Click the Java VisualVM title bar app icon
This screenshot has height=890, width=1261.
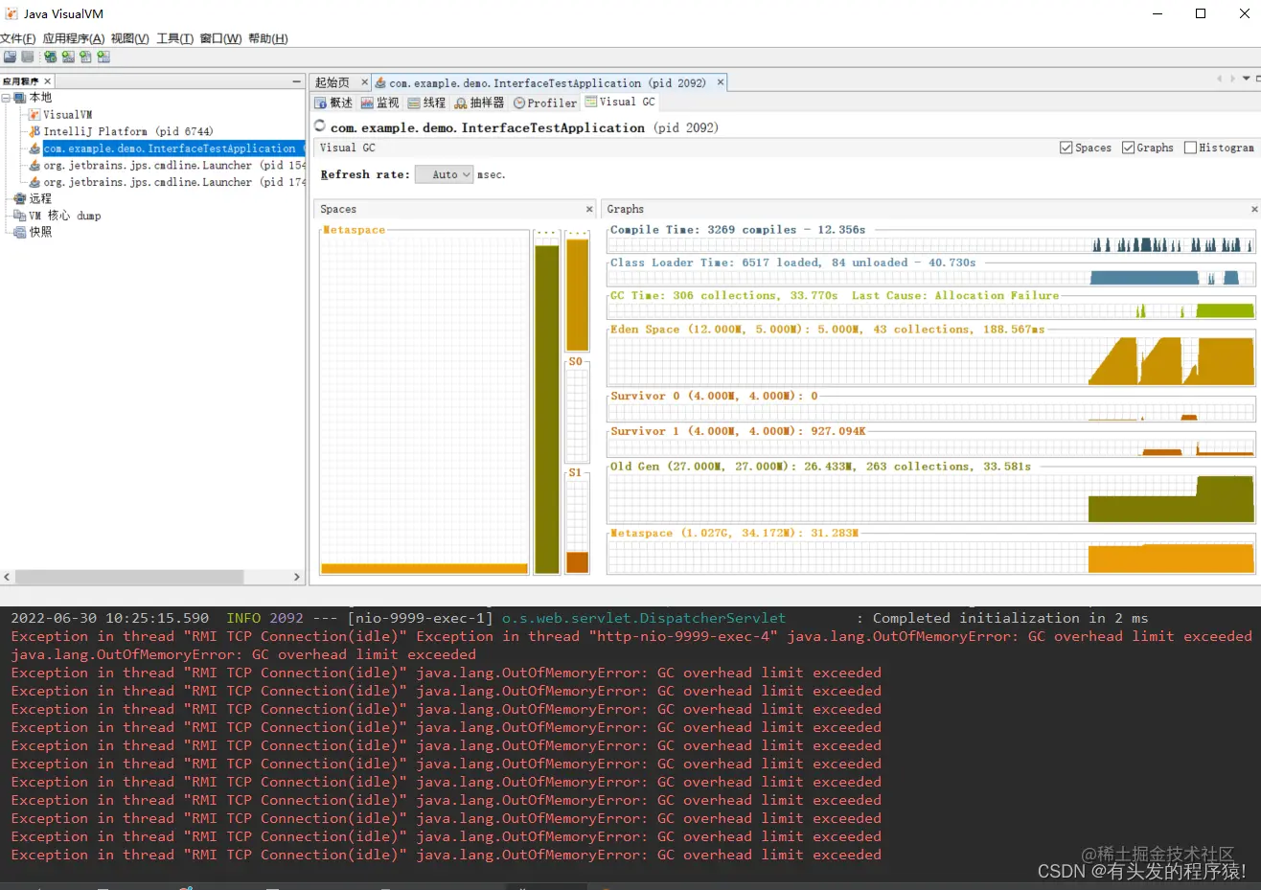click(11, 13)
